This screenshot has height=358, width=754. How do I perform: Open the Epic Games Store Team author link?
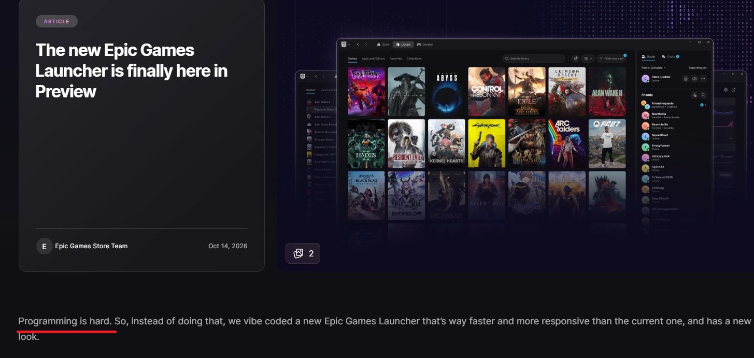(91, 246)
